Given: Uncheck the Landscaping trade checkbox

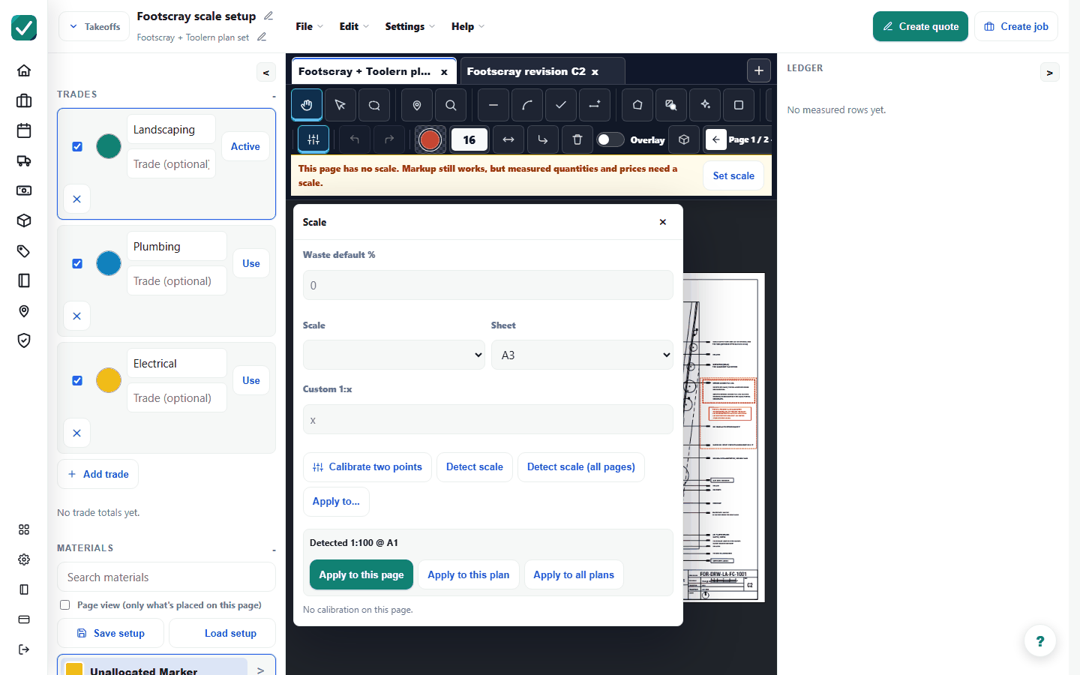Looking at the screenshot, I should click(77, 146).
